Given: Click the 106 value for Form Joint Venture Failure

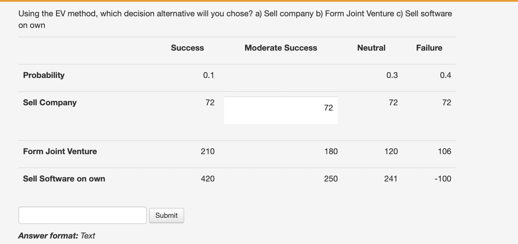Looking at the screenshot, I should click(x=445, y=151).
